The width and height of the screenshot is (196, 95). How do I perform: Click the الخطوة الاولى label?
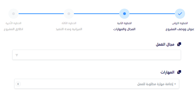coord(180,23)
